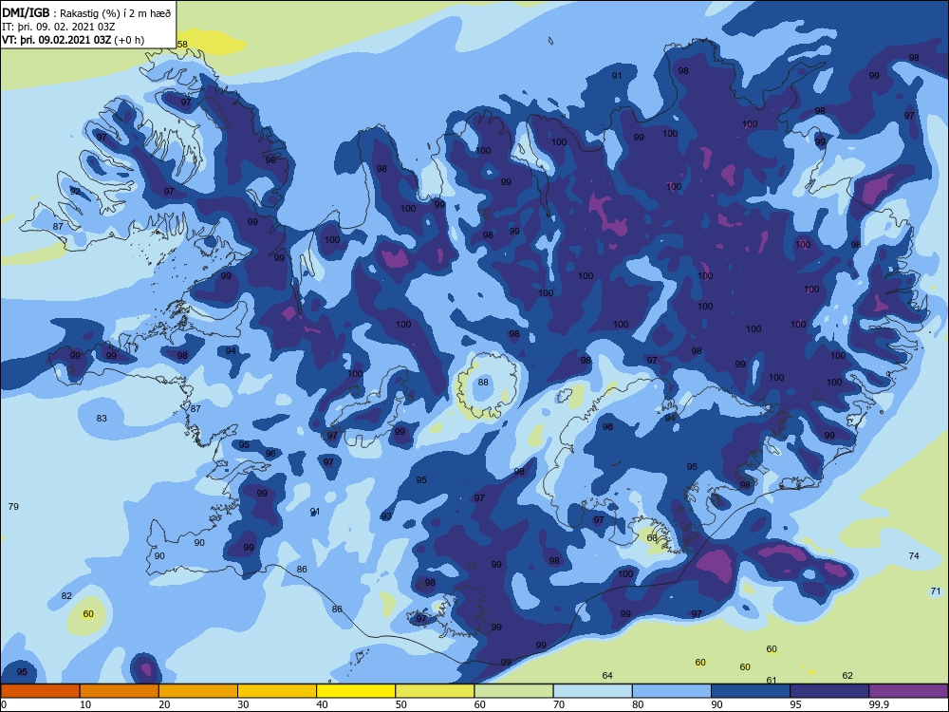Image resolution: width=949 pixels, height=712 pixels.
Task: Click the pale blue 70–80 legend swatch
Action: pyautogui.click(x=592, y=691)
